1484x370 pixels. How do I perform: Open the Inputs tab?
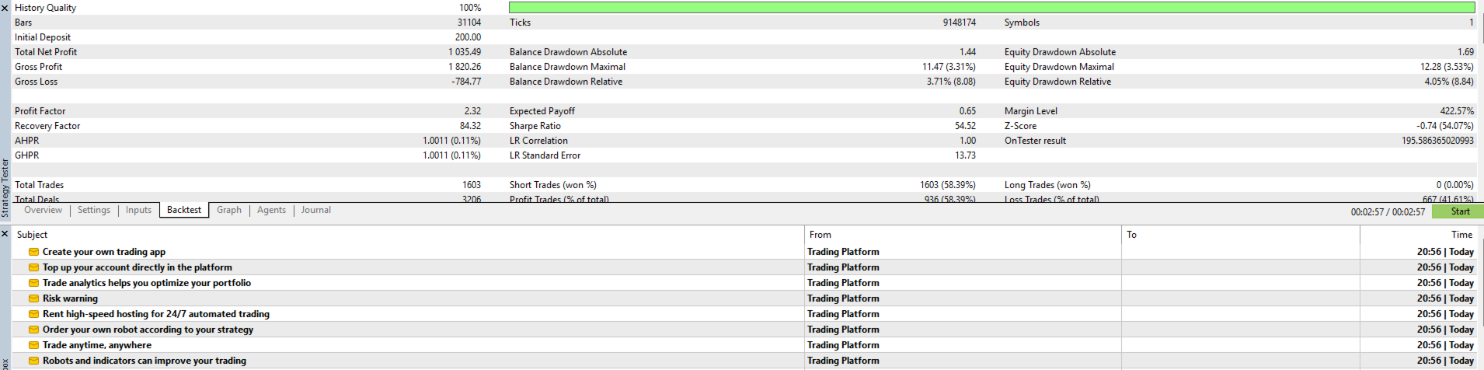click(138, 210)
